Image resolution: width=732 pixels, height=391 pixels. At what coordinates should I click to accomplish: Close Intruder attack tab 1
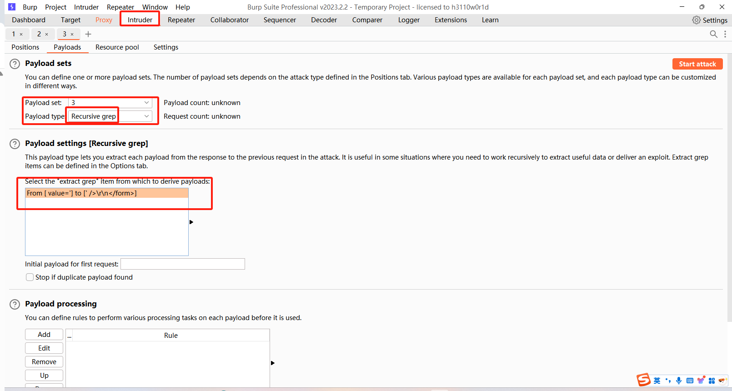(21, 35)
